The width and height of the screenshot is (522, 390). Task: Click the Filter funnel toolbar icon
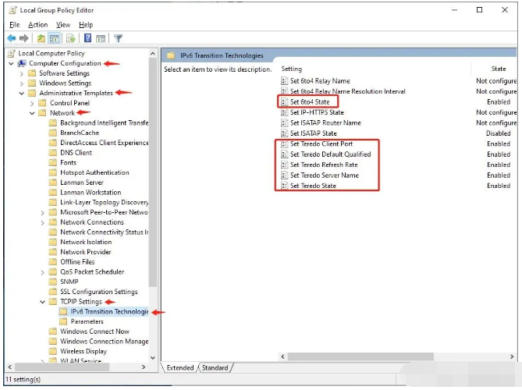coord(118,38)
